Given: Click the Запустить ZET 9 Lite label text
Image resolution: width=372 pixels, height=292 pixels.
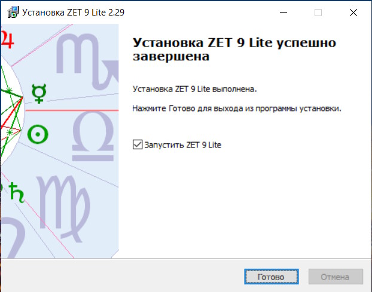Looking at the screenshot, I should [x=182, y=145].
